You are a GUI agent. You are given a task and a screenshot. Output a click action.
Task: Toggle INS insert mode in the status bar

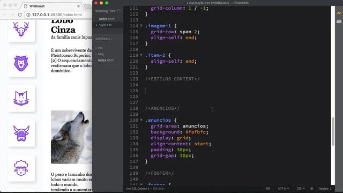(268, 188)
